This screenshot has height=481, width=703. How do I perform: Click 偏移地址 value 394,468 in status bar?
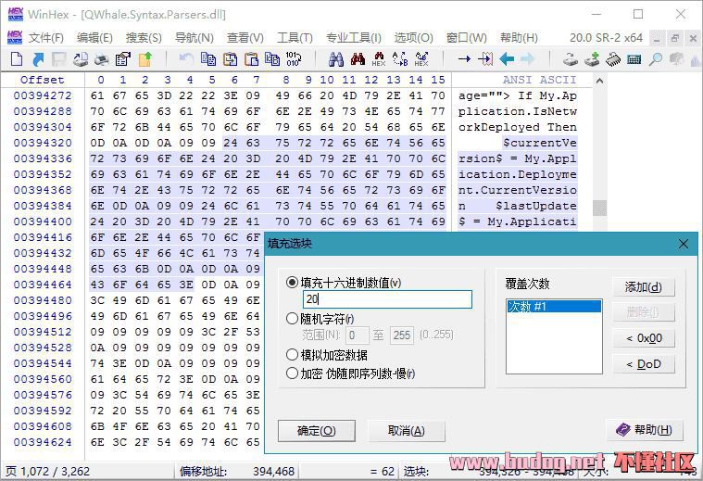tap(273, 471)
